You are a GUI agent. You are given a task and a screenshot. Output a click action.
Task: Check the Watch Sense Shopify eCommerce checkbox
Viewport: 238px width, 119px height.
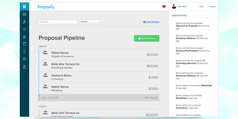pos(36,54)
